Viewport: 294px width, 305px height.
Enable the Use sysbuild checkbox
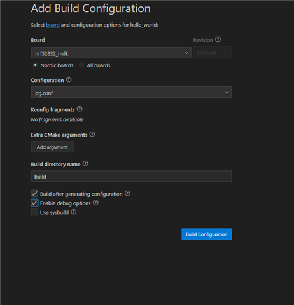[34, 212]
